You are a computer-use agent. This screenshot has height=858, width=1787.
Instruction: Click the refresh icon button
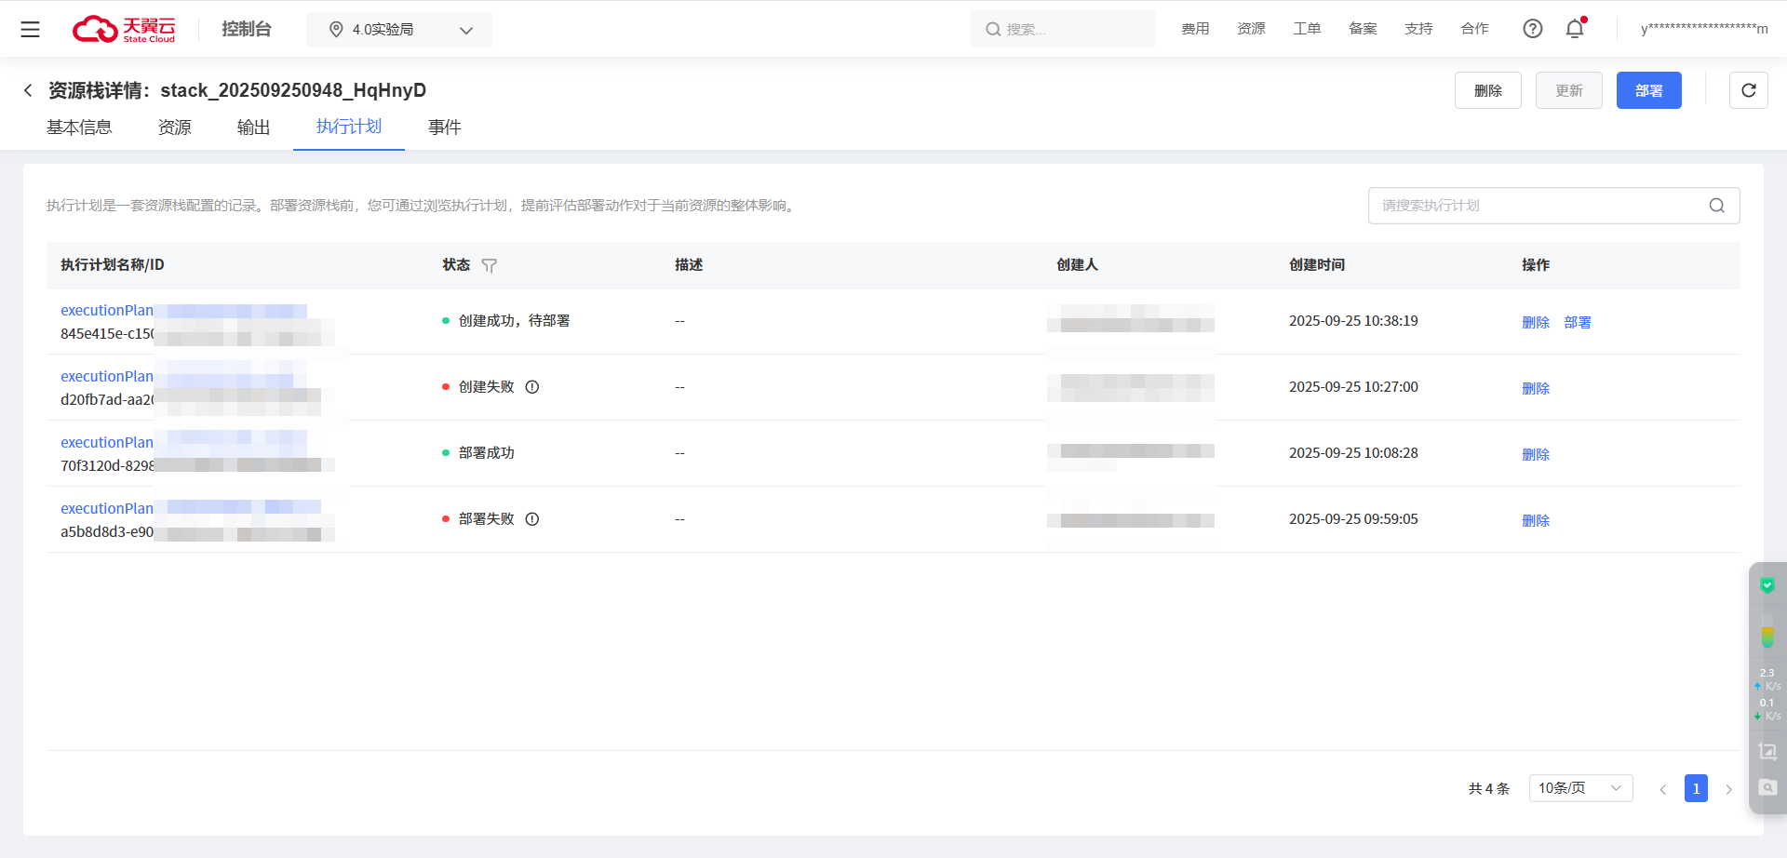[1748, 90]
